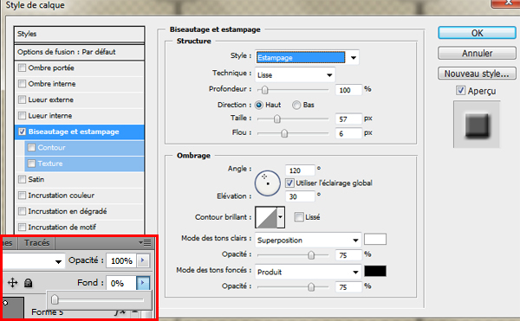Click the Annuler button
Screen dimensions: 520x321
click(477, 53)
